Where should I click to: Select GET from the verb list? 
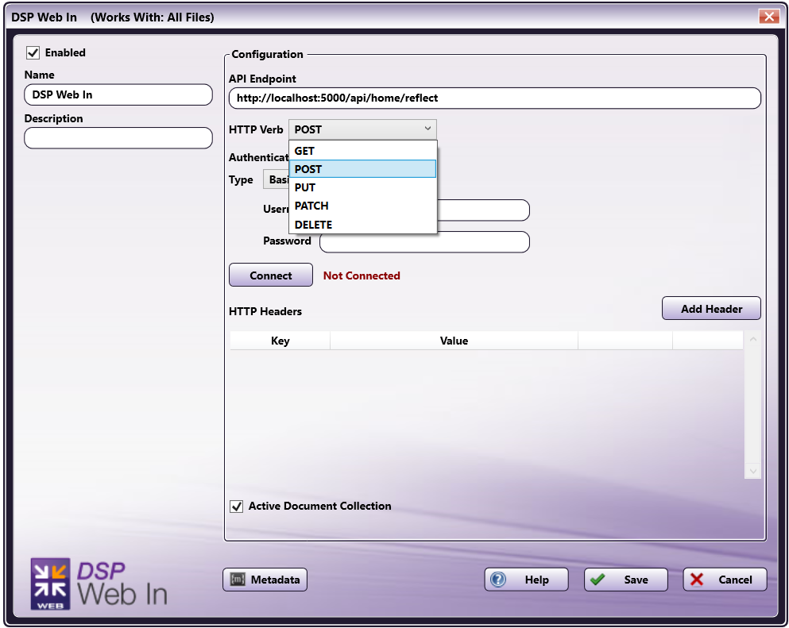click(363, 151)
